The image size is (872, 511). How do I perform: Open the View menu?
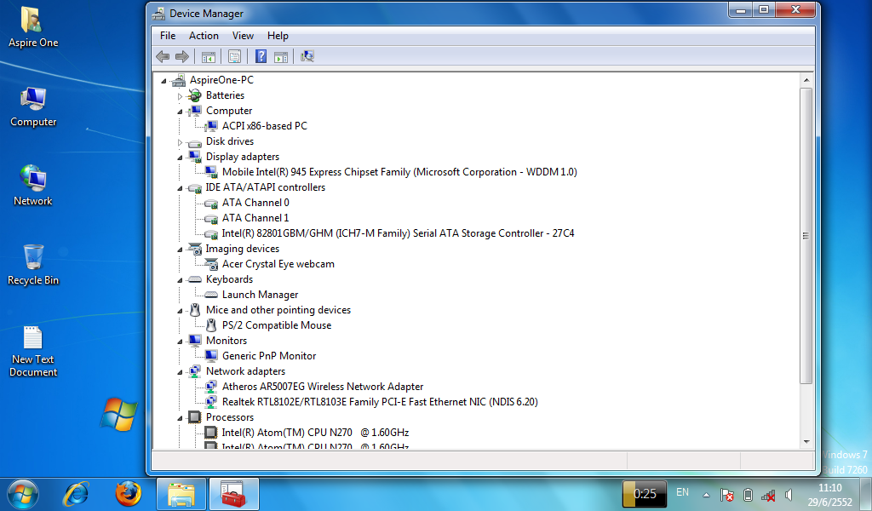click(x=243, y=36)
